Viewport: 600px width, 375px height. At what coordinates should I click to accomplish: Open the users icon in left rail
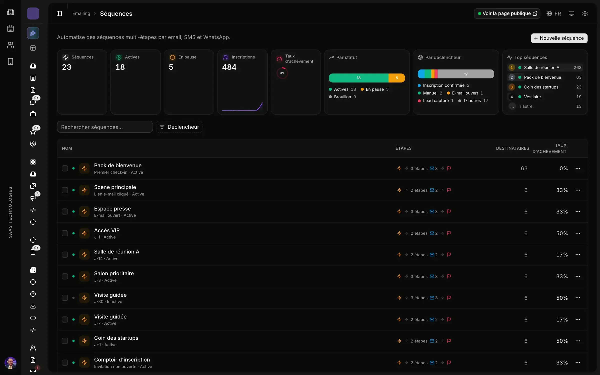tap(10, 45)
